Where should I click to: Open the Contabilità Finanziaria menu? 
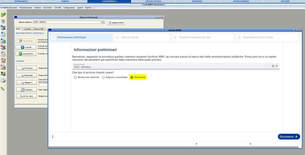pyautogui.click(x=9, y=8)
